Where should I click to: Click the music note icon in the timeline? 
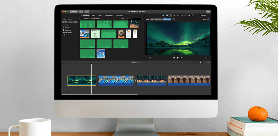67,92
